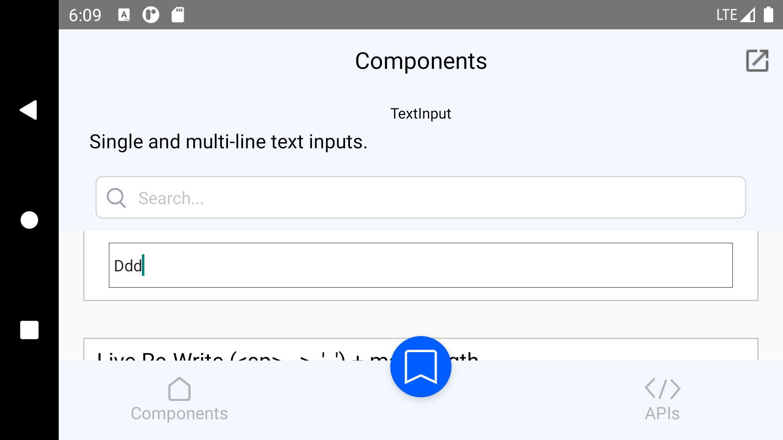
Task: Tap the Search... input field
Action: point(421,197)
